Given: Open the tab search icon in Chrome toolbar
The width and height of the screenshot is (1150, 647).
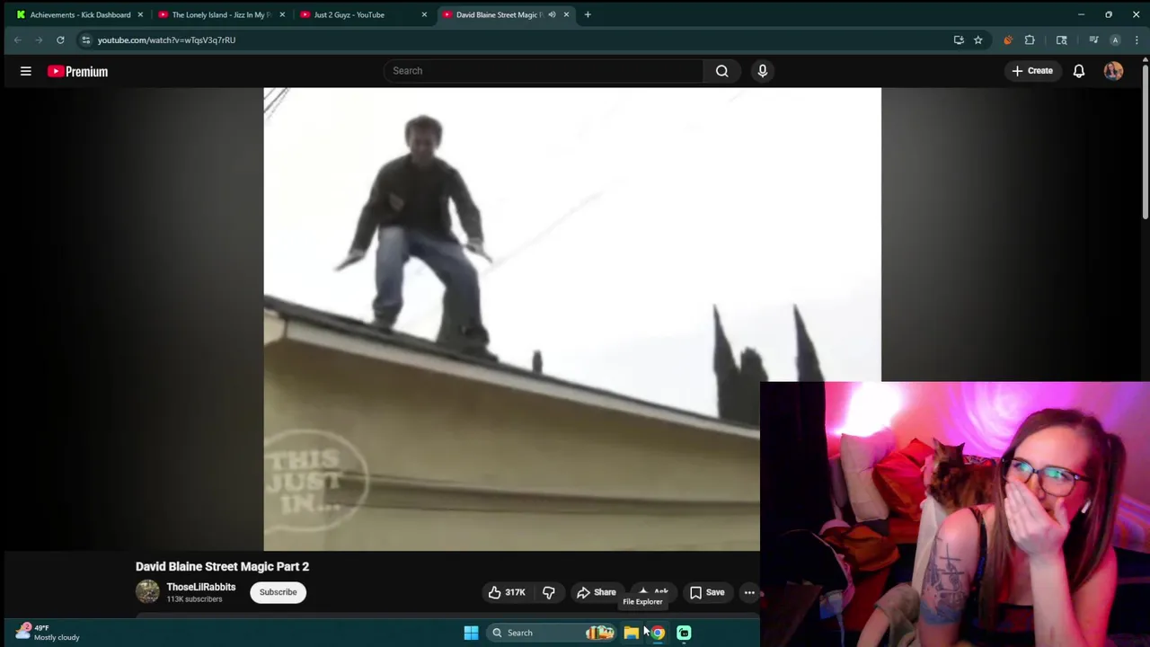Looking at the screenshot, I should pyautogui.click(x=1061, y=40).
